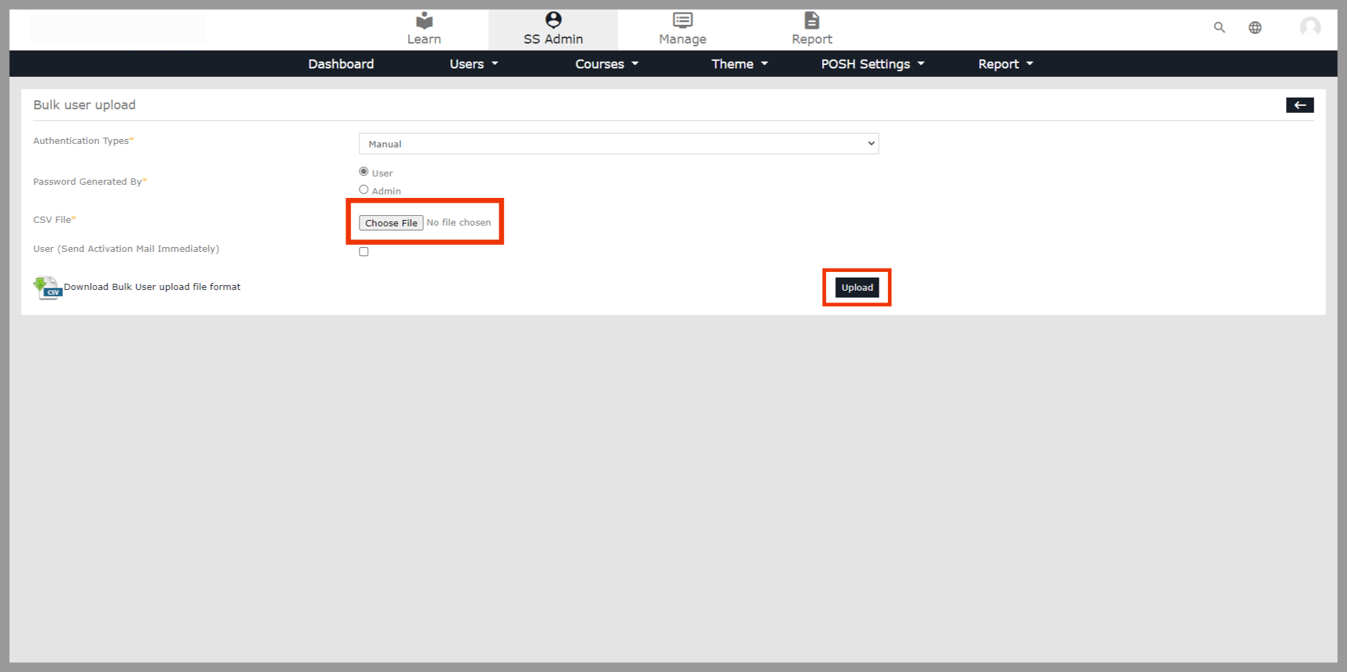
Task: Click the Choose File button
Action: [391, 223]
